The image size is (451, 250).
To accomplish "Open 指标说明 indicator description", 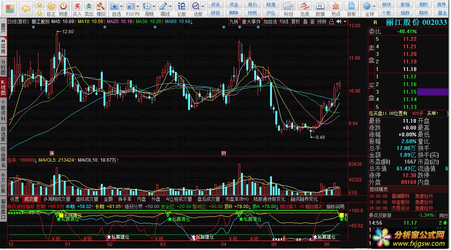I will (335, 207).
